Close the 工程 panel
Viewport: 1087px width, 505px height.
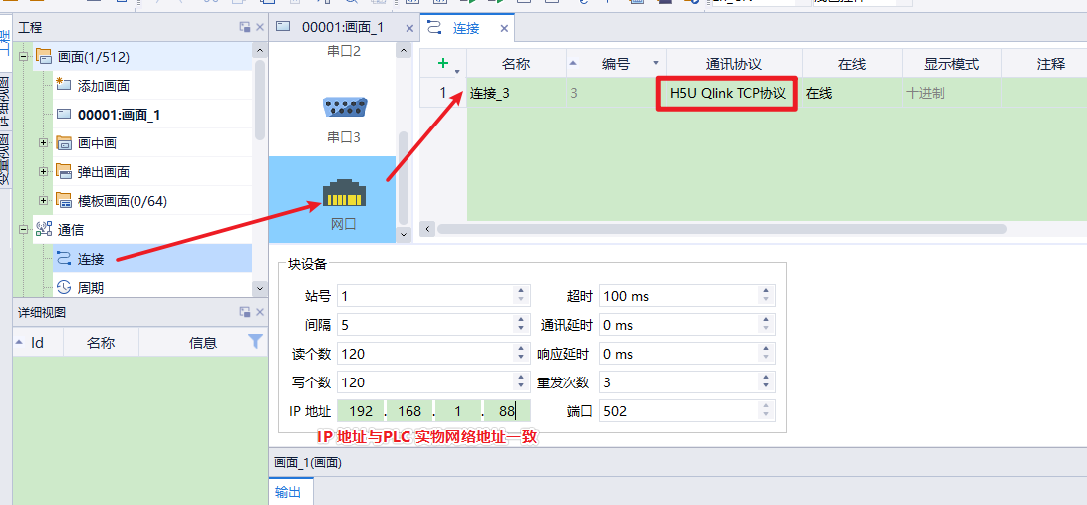[x=260, y=27]
